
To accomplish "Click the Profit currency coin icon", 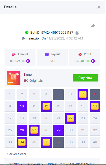I will click(93, 61).
